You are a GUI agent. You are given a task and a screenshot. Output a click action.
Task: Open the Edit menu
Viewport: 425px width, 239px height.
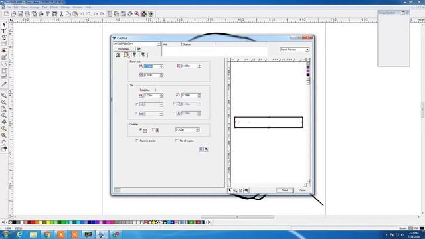16,7
